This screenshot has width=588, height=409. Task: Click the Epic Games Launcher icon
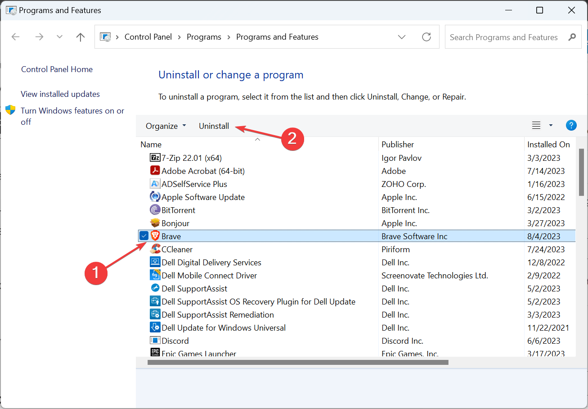tap(154, 353)
